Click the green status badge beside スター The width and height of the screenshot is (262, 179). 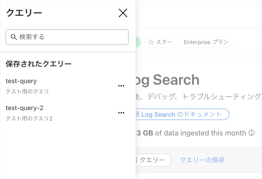(x=138, y=42)
